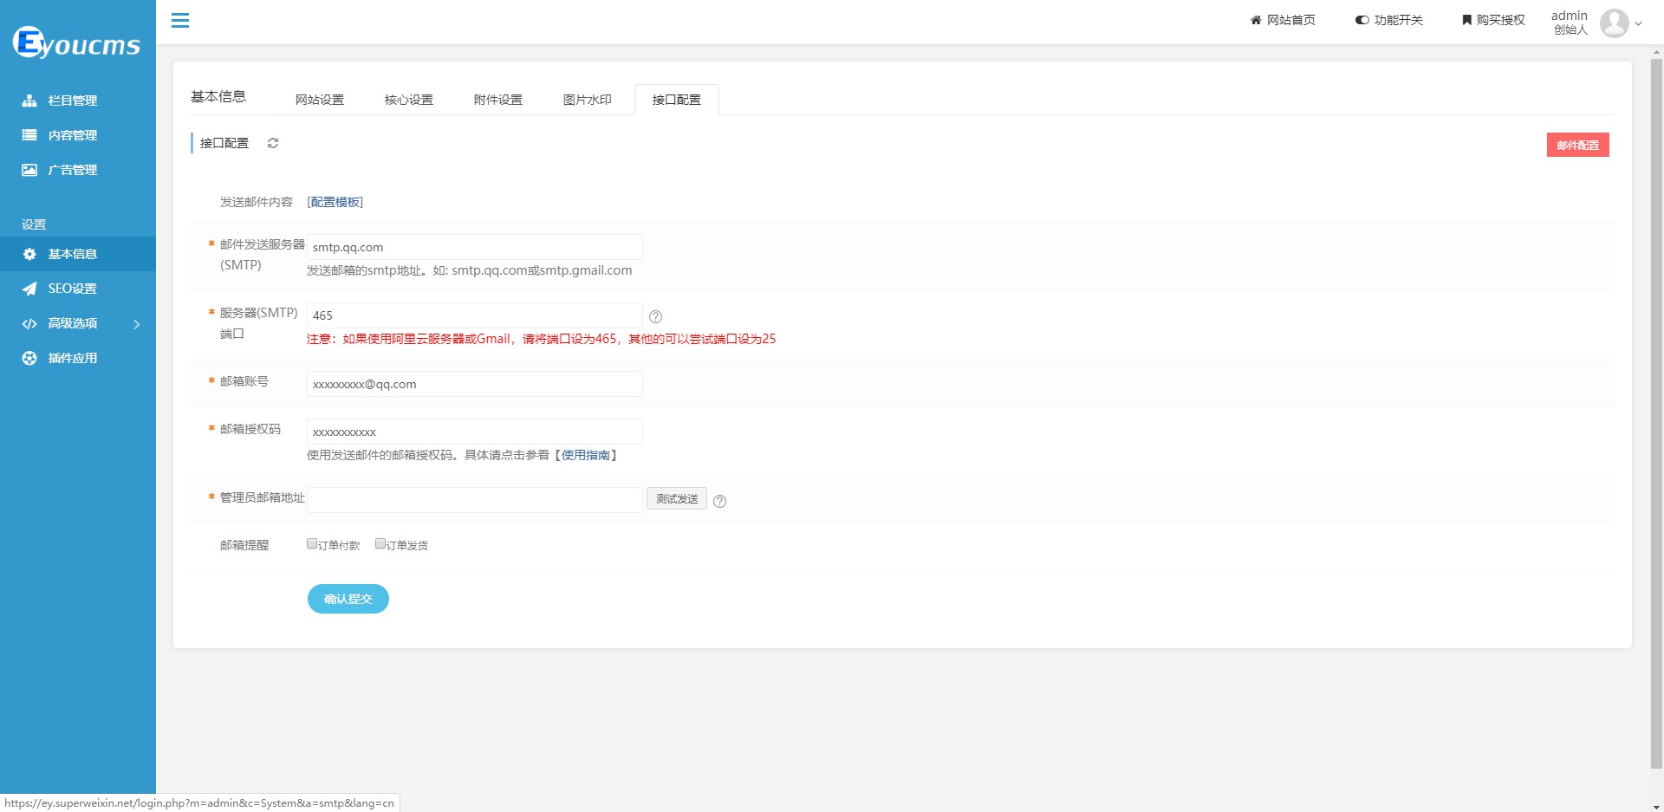Click the SEO设置 paper plane icon
1664x812 pixels.
coord(29,289)
